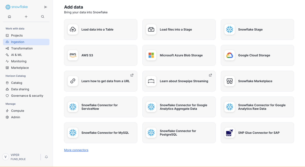Open external link icon on URL card
Screen dimensions: 305x167
pyautogui.click(x=132, y=75)
